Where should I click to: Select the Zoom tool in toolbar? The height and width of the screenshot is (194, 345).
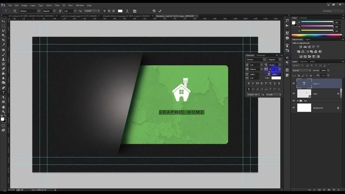pos(3,112)
